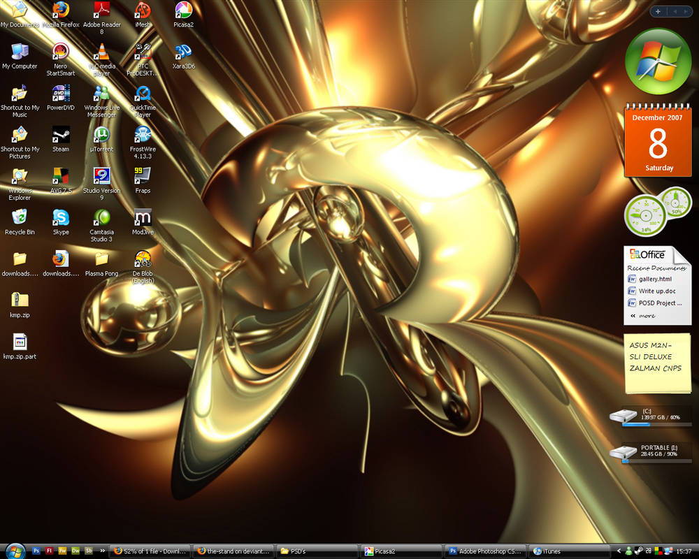Click the sidebar add gadget plus button
The height and width of the screenshot is (559, 699).
tap(658, 11)
